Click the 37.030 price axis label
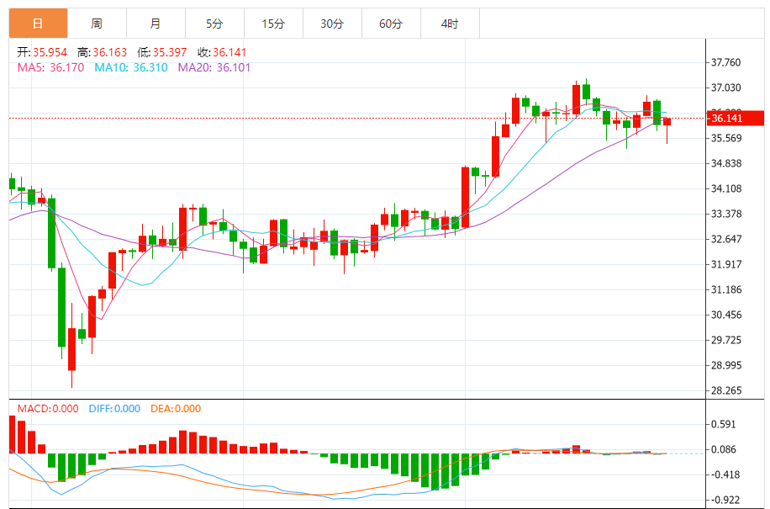The width and height of the screenshot is (770, 509). [x=725, y=87]
